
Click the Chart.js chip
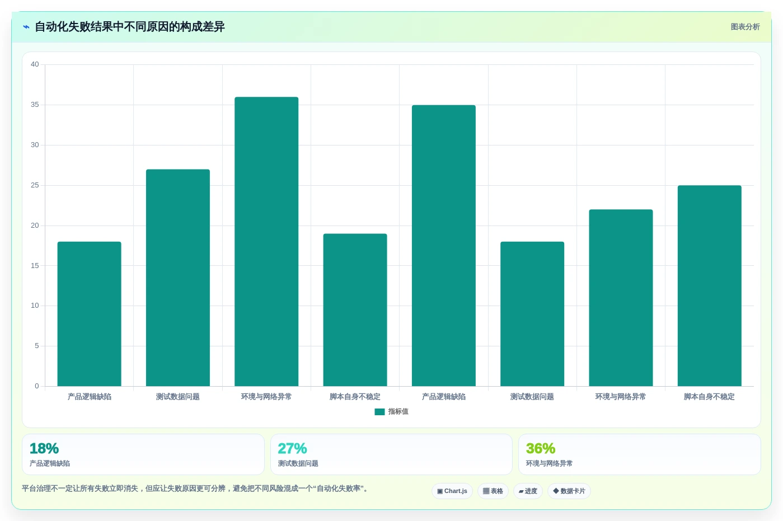tap(452, 491)
